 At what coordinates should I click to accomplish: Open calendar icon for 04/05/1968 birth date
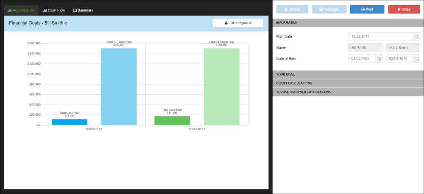pos(379,58)
